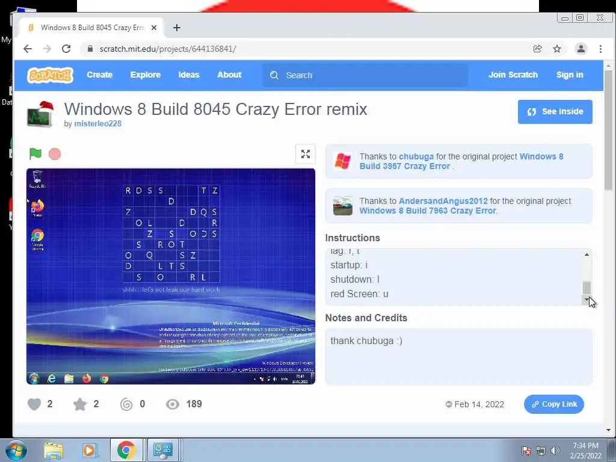Click the favorite star icon
The image size is (616, 462).
[x=80, y=404]
